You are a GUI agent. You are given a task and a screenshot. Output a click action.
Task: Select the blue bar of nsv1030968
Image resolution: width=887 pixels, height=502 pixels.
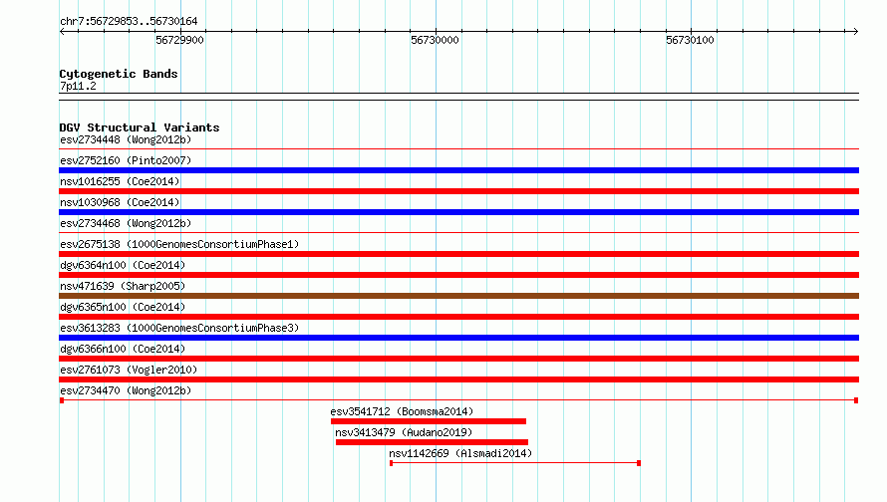458,212
